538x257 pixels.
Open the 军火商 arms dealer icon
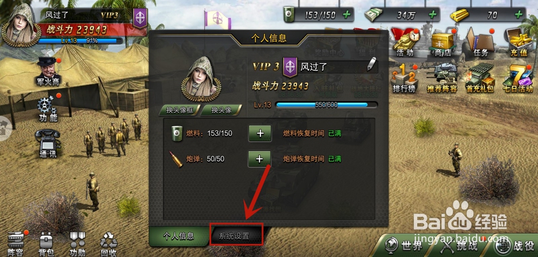point(48,71)
